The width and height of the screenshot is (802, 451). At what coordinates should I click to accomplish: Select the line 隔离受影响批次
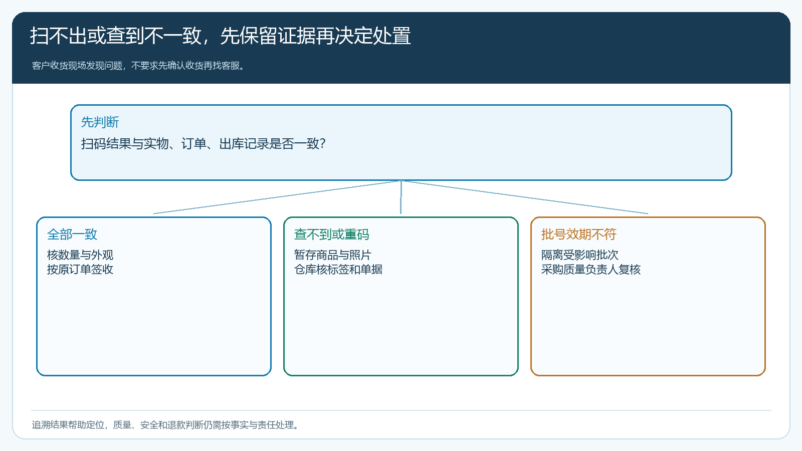pos(580,255)
